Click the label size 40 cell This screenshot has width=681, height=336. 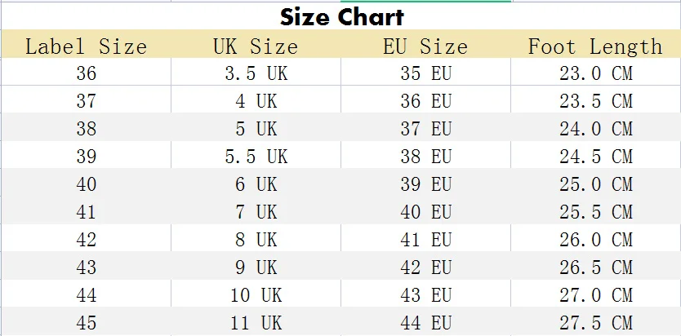pos(86,183)
